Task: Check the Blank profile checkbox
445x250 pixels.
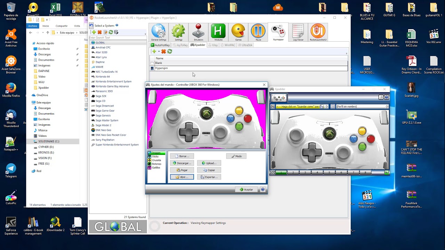Action: [152, 63]
